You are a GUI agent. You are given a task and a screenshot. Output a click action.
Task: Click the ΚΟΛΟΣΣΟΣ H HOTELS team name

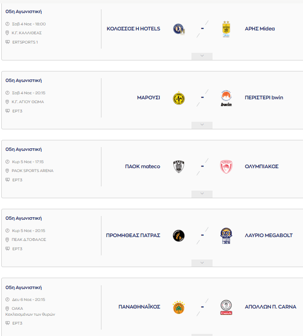click(x=134, y=29)
